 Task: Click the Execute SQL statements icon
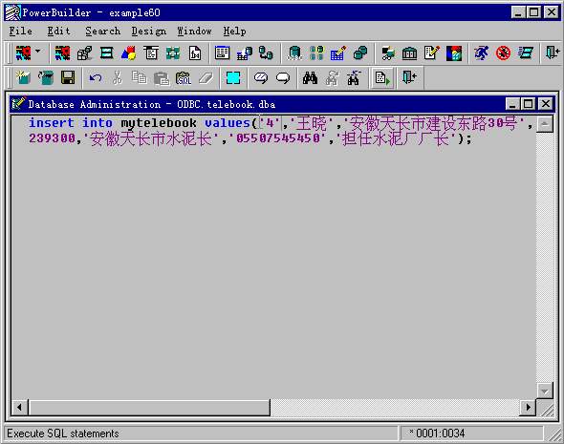[x=382, y=78]
